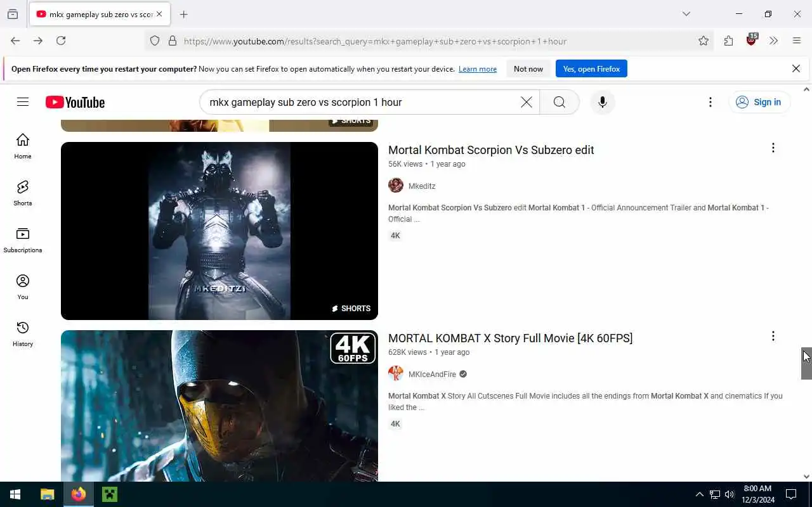Click MKX Story 4K 60FPS thumbnail
Screen dimensions: 812x507
[219, 406]
